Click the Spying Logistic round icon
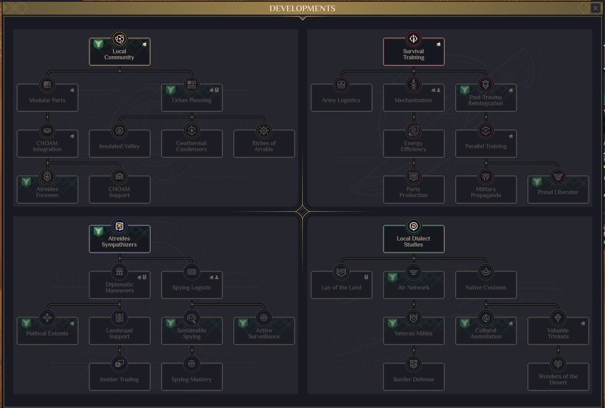605x408 pixels. [x=192, y=272]
